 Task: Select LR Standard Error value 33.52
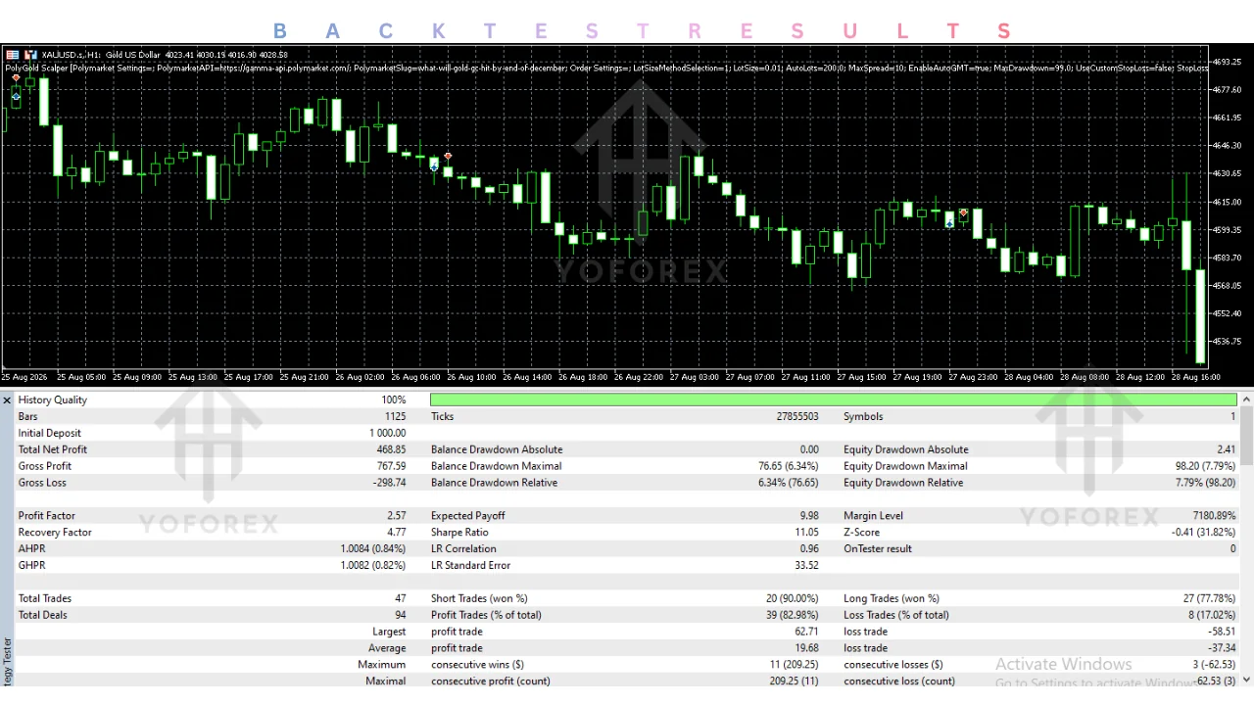[806, 565]
